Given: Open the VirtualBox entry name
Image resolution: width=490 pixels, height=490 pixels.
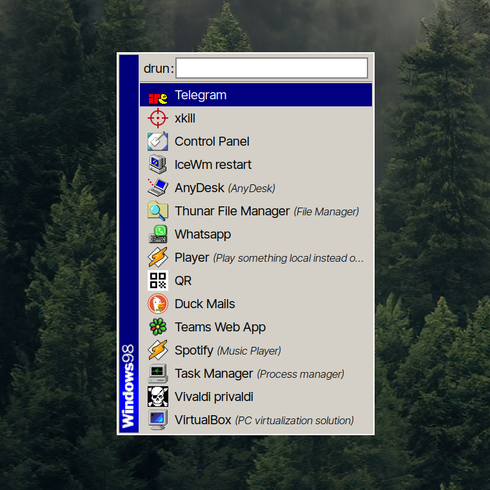Looking at the screenshot, I should 203,420.
